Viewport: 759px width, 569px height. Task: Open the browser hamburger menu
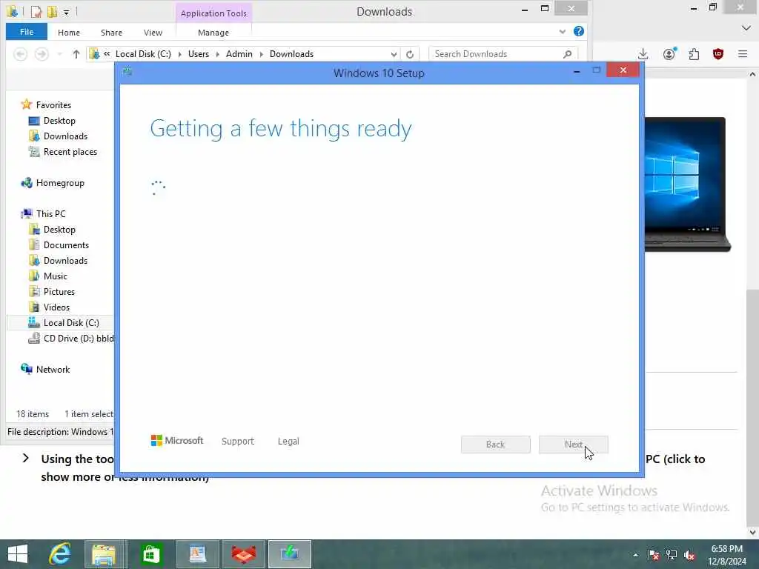743,54
